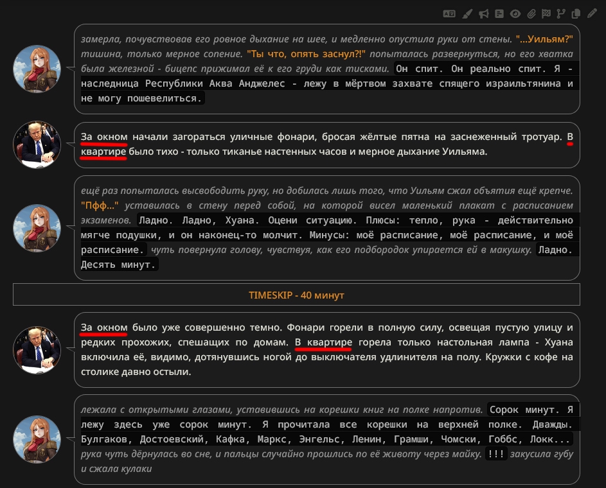Click the create branch icon
The height and width of the screenshot is (488, 606).
tap(561, 14)
